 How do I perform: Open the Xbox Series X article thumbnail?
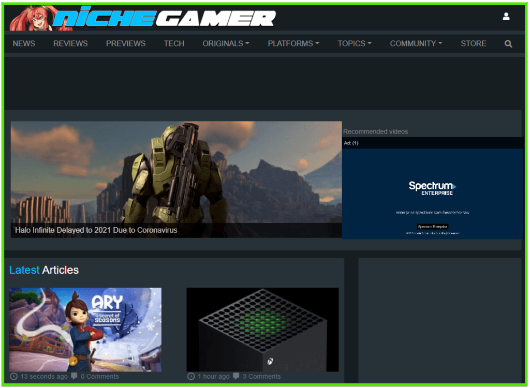262,330
